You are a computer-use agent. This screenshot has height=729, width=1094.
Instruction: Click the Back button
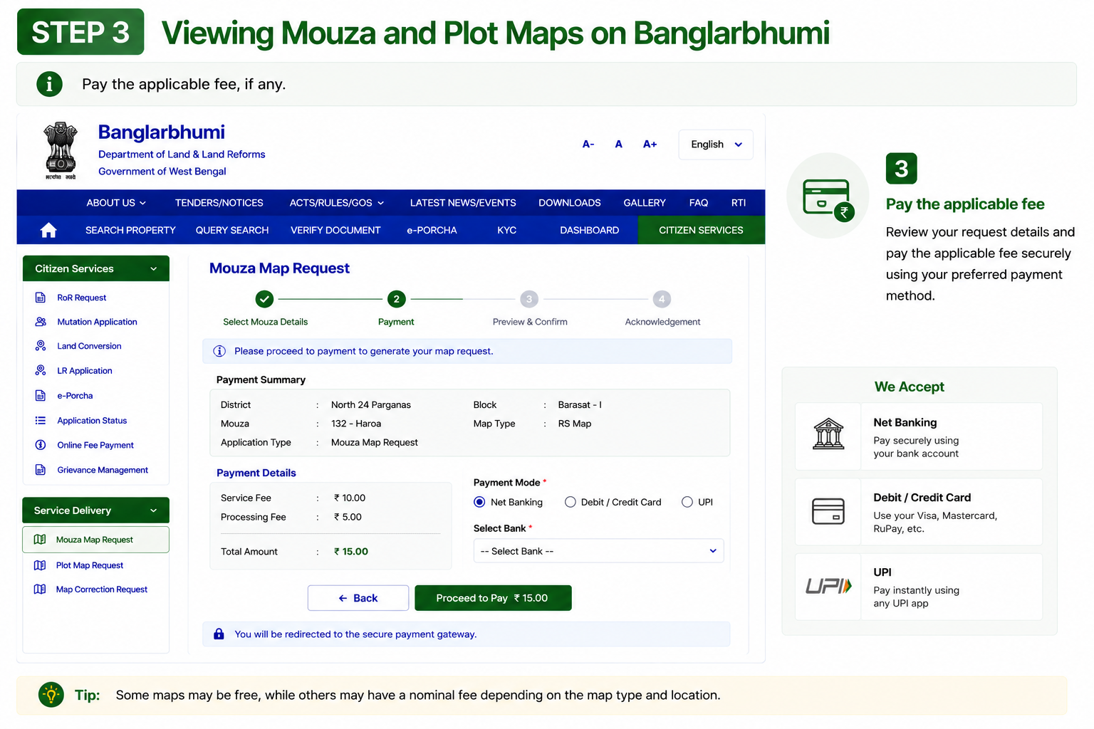click(x=358, y=598)
